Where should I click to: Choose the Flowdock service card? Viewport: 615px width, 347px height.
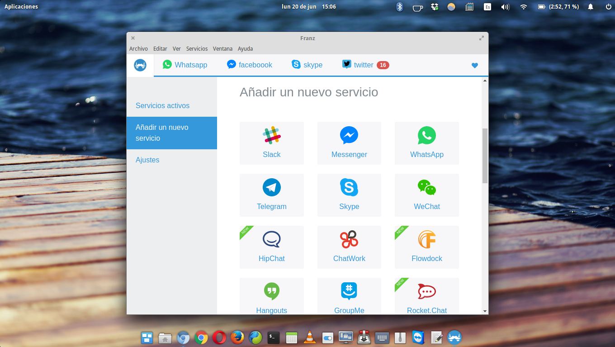tap(426, 247)
